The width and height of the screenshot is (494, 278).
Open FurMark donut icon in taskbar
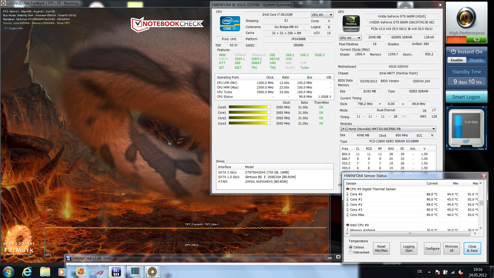point(152,272)
